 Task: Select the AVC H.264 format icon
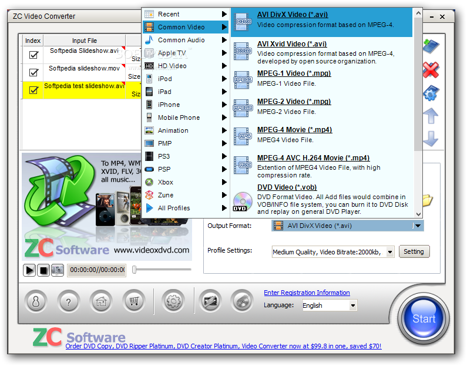243,165
